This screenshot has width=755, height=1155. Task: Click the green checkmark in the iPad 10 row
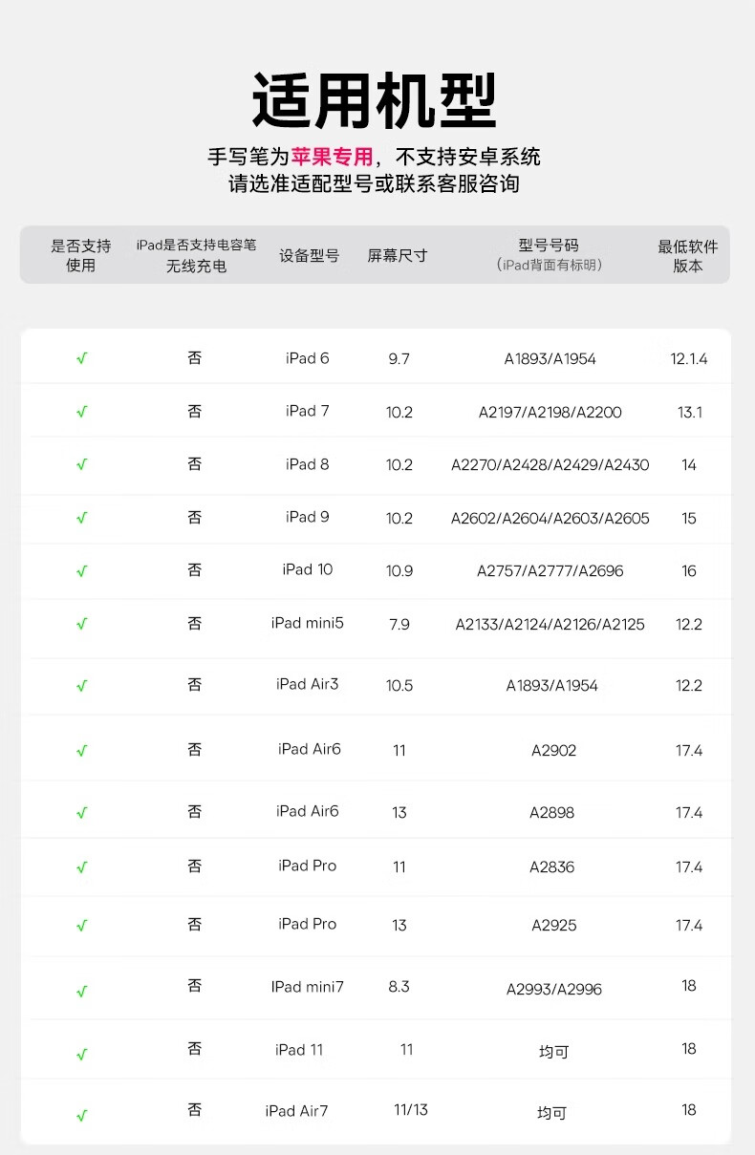click(81, 571)
